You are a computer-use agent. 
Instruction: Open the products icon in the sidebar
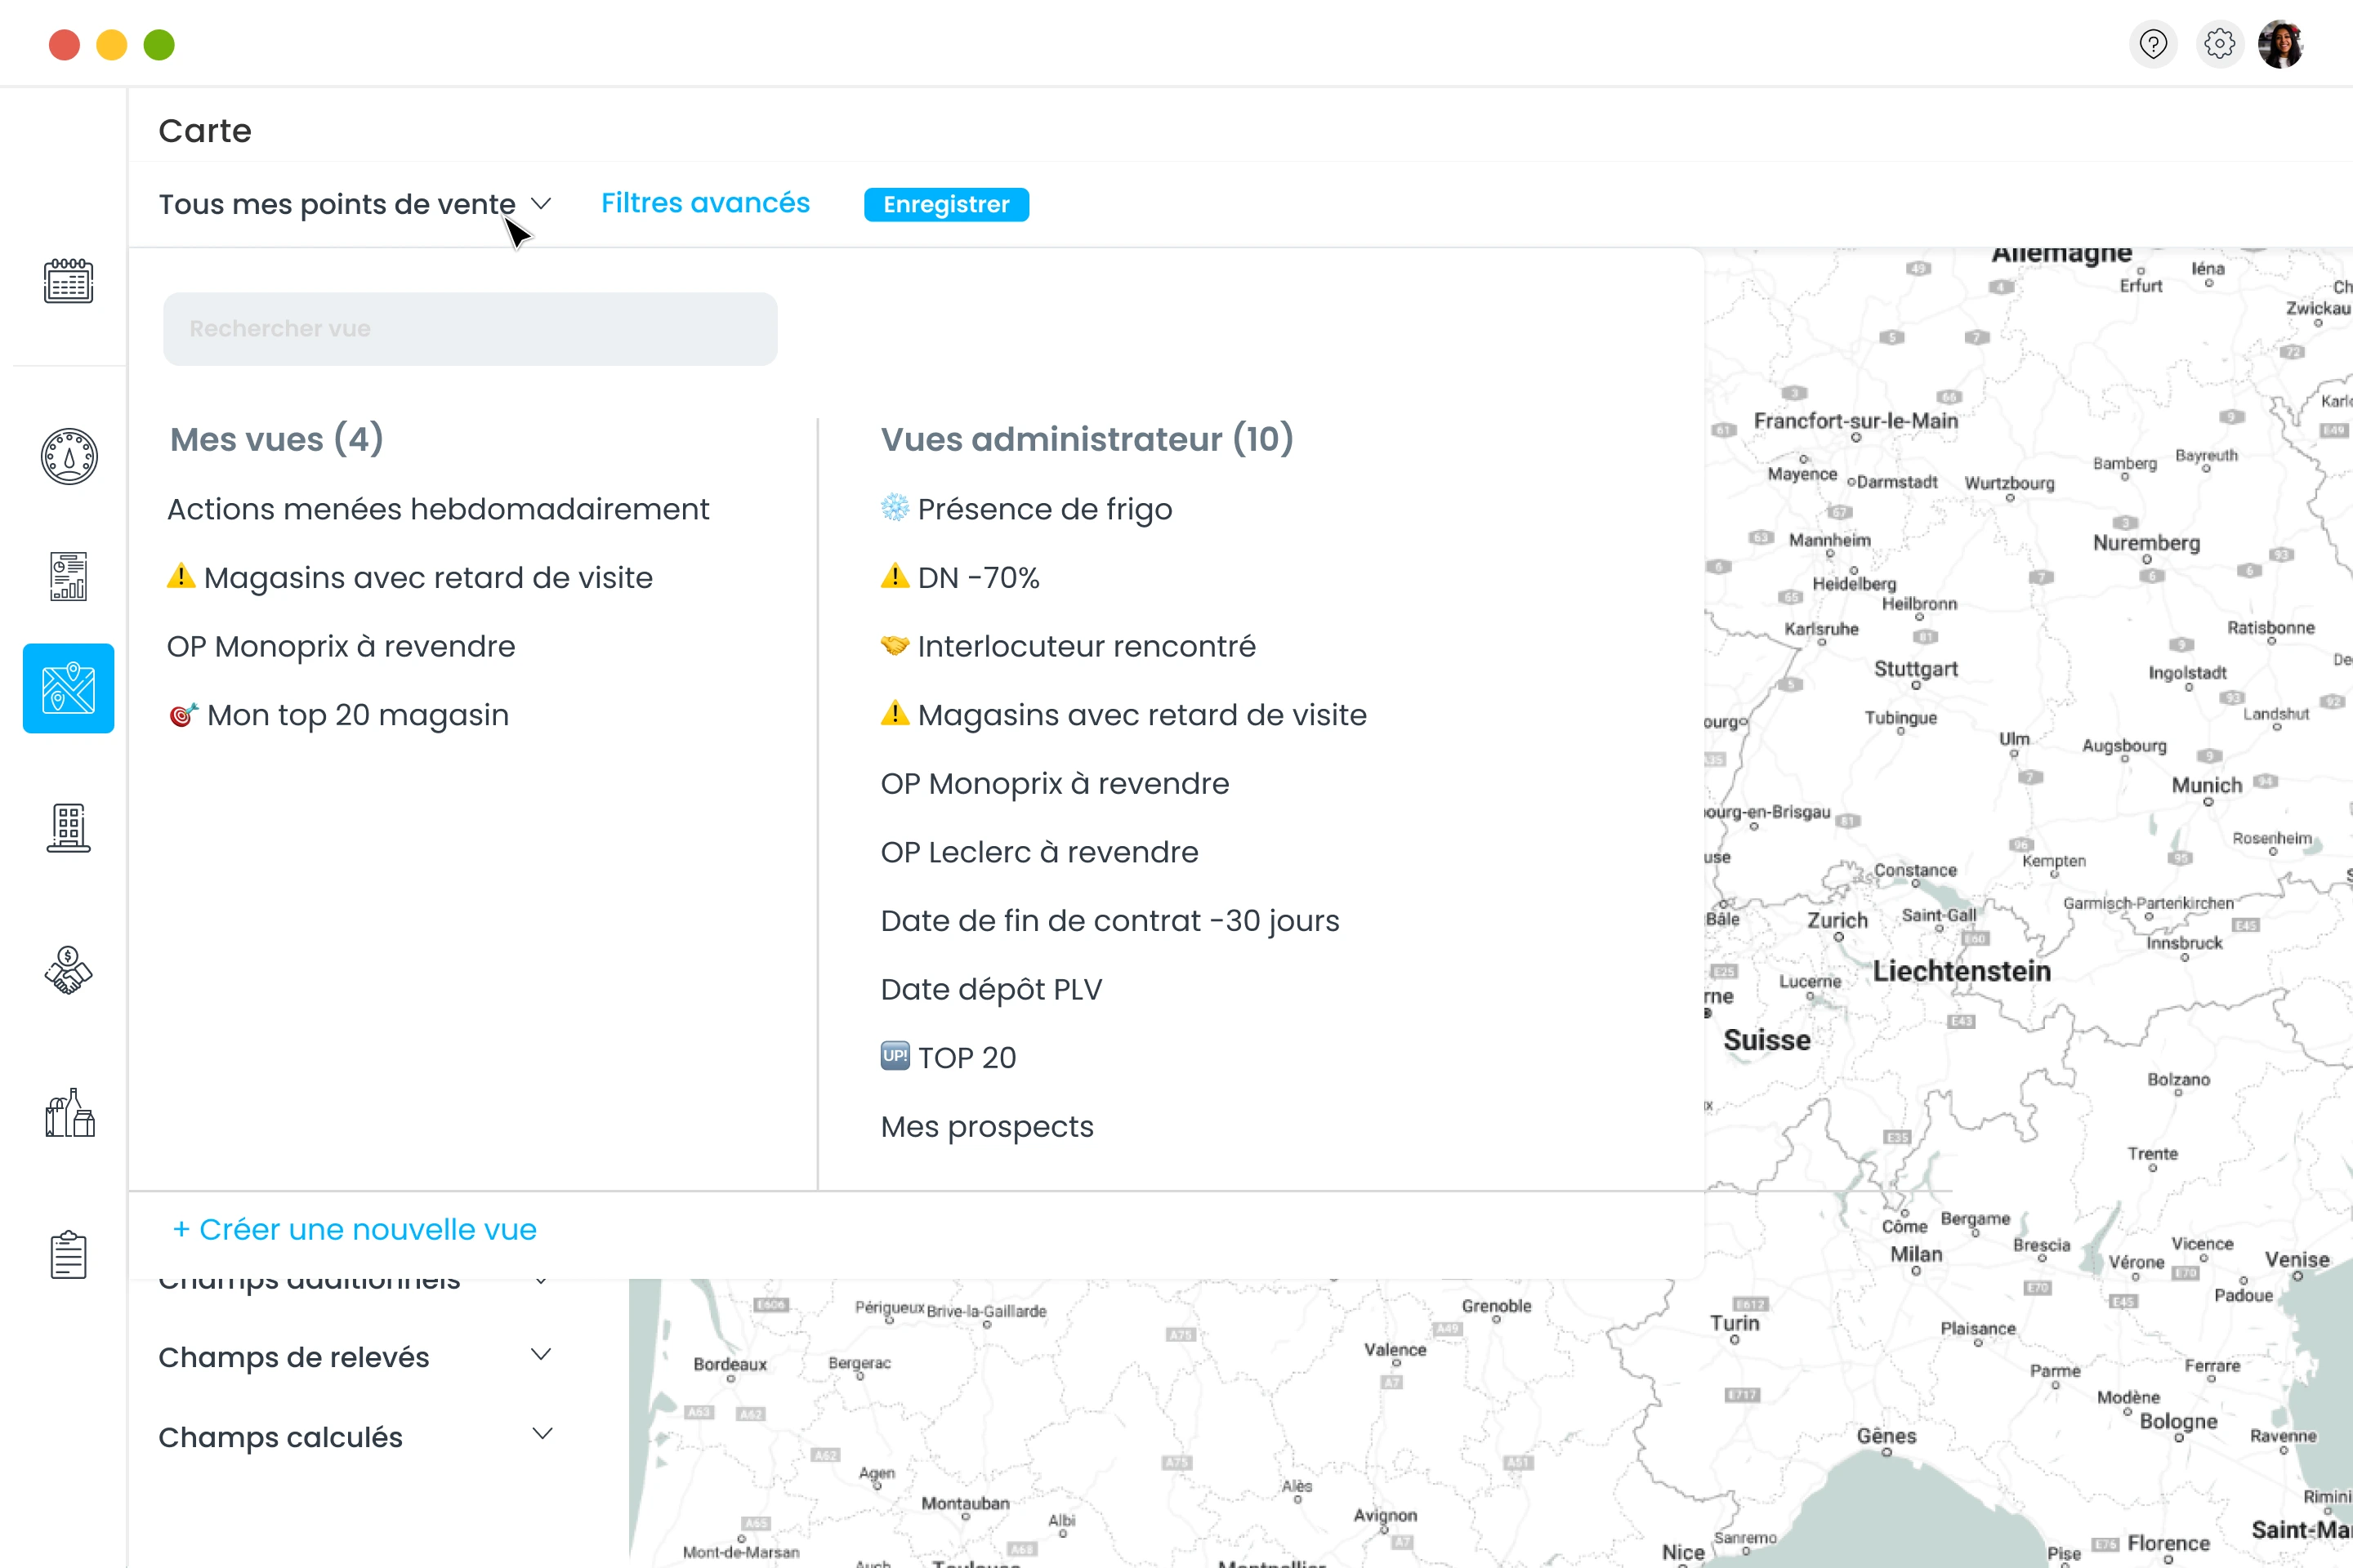pyautogui.click(x=67, y=1115)
